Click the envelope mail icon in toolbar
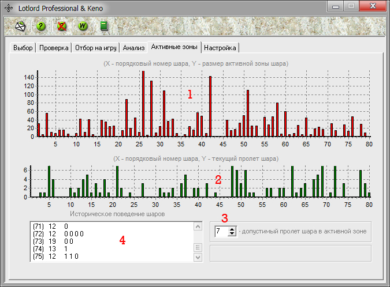Screen dimensions: 390x287 20,26
